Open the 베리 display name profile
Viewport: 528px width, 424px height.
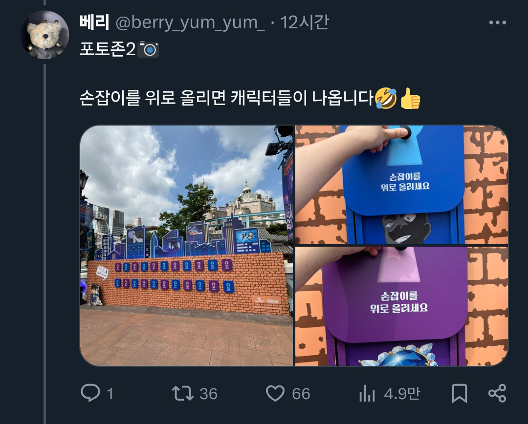click(x=94, y=22)
